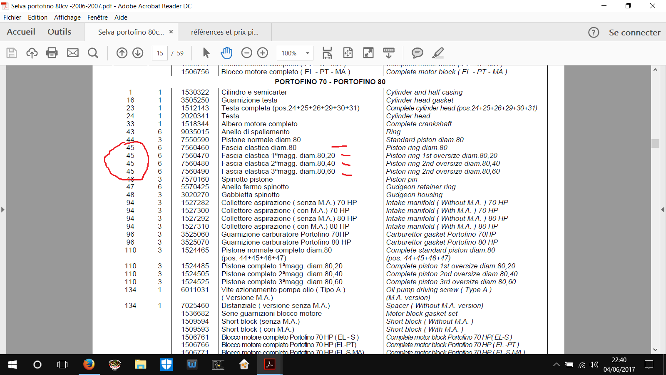This screenshot has height=375, width=666.
Task: Switch to the références et prix tab
Action: (225, 32)
